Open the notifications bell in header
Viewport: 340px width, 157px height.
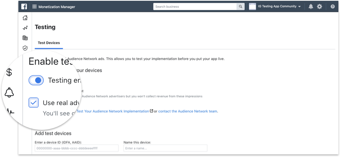(x=311, y=6)
